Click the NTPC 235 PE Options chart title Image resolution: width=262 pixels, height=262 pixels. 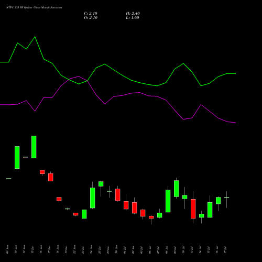pos(34,8)
